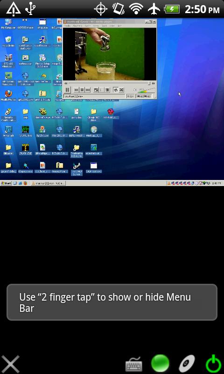Open VLC Video menu
This screenshot has height=374, width=224.
96,26
